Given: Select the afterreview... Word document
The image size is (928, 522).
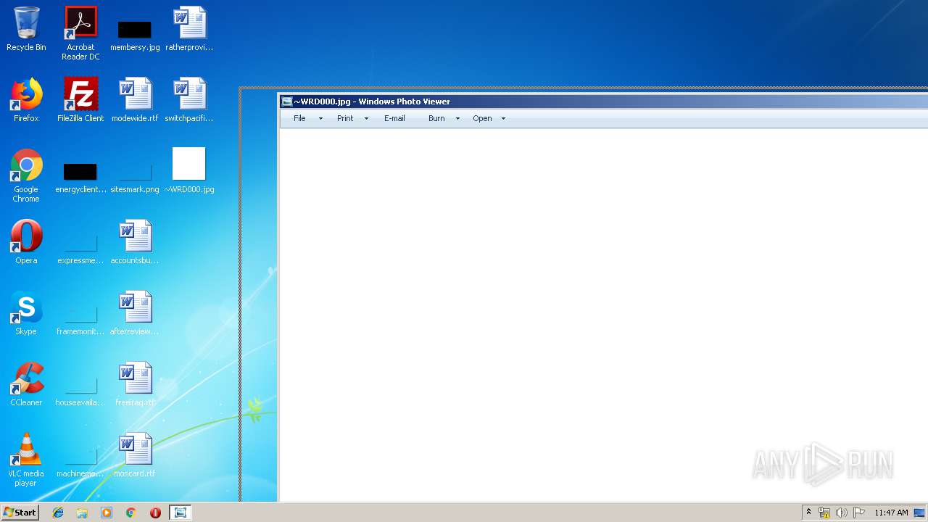Looking at the screenshot, I should coord(135,313).
